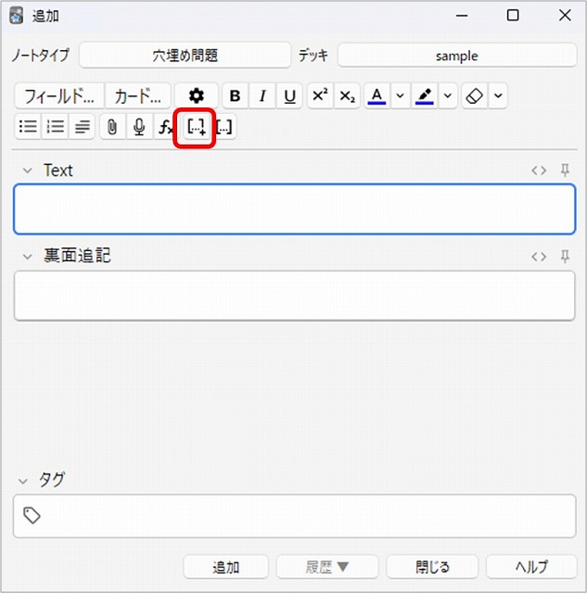Screen dimensions: 587x593
Task: Record audio with the microphone icon
Action: pos(139,126)
